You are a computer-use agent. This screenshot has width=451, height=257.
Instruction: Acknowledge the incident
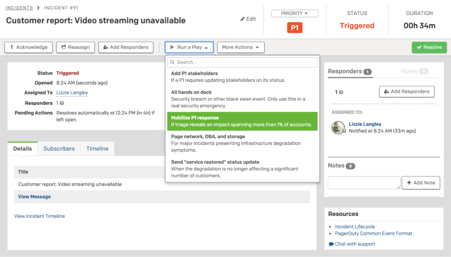coord(29,47)
